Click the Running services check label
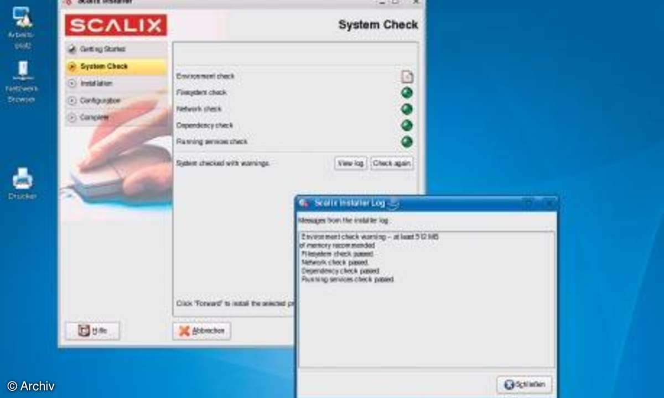The image size is (664, 398). 212,142
